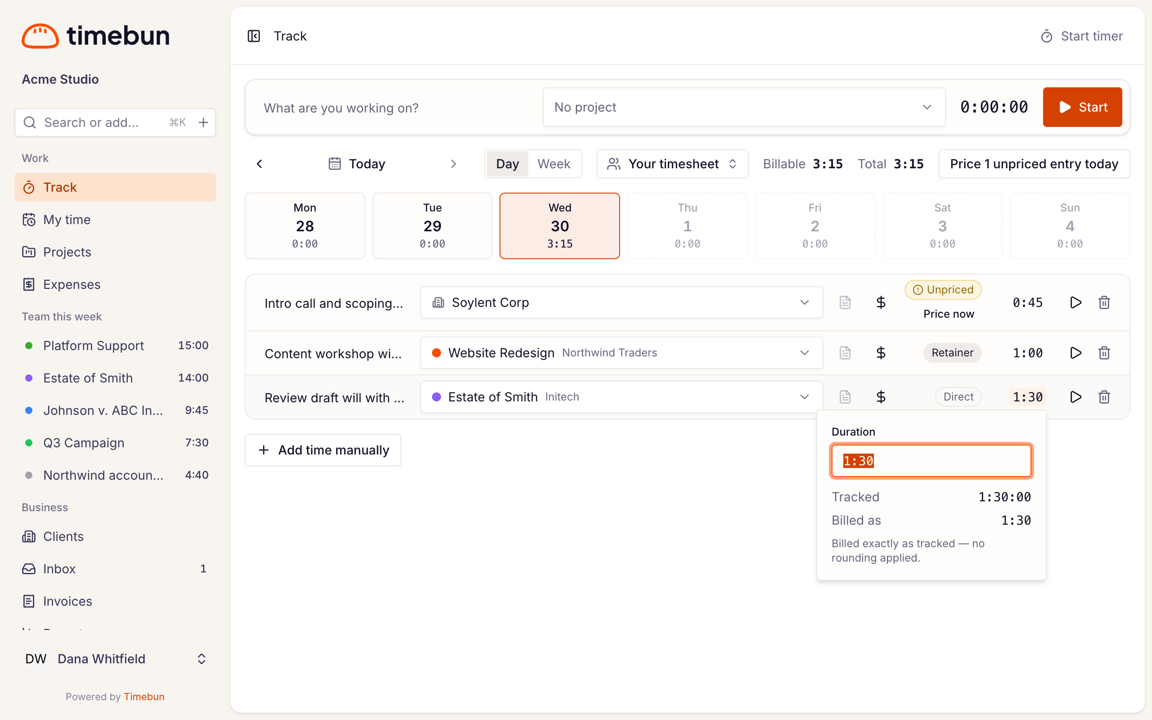Viewport: 1152px width, 720px height.
Task: Click the Duration input field
Action: pos(931,460)
